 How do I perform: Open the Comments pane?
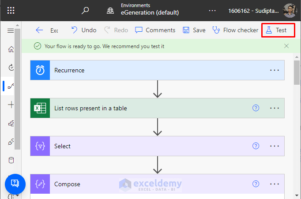pos(155,30)
